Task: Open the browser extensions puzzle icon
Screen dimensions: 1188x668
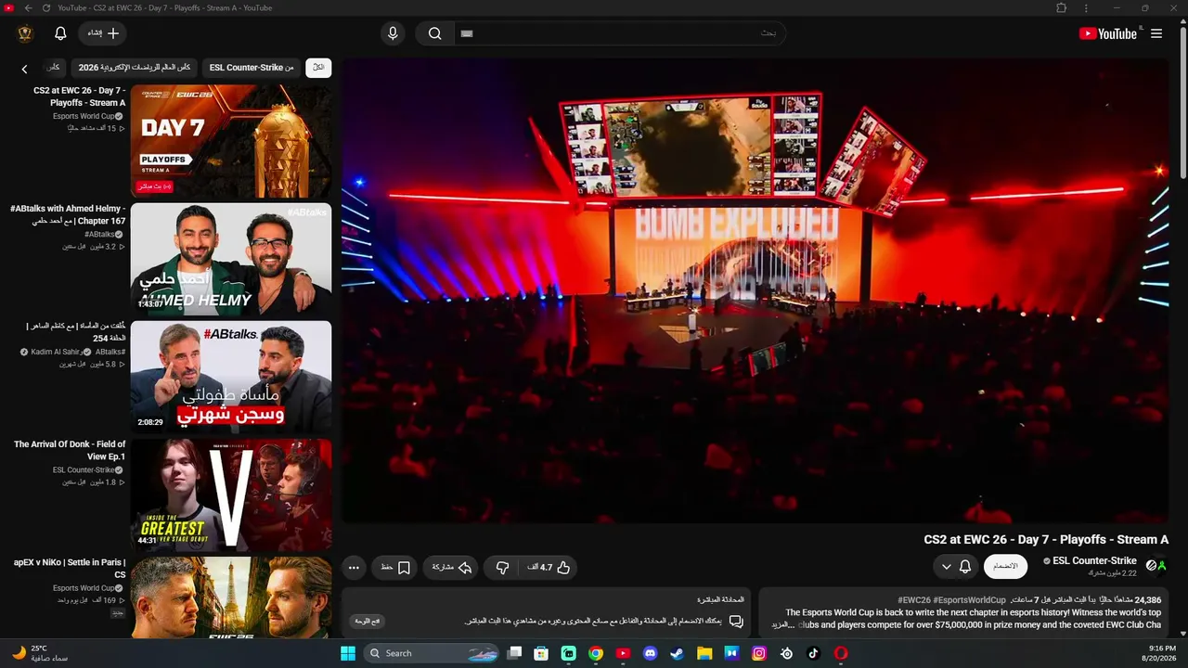Action: click(x=1062, y=8)
